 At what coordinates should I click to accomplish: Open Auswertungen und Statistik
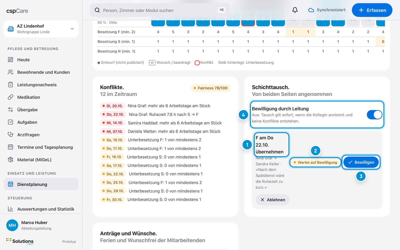point(41,209)
